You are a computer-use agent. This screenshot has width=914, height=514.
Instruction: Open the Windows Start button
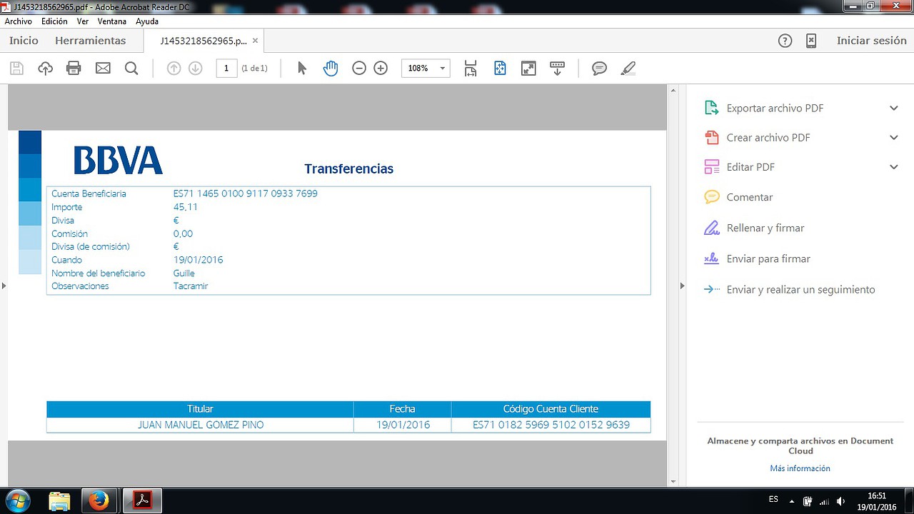pos(17,500)
